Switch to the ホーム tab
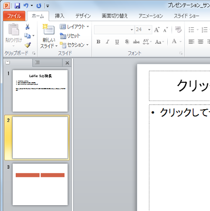This screenshot has height=211, width=210. pos(38,16)
